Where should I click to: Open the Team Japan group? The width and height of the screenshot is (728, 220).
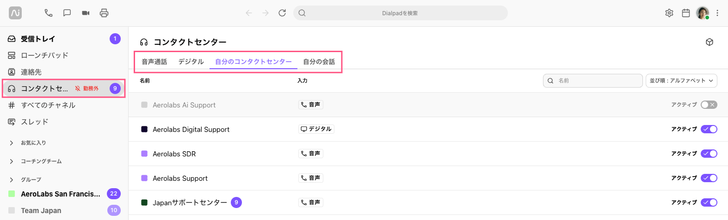[x=64, y=210]
